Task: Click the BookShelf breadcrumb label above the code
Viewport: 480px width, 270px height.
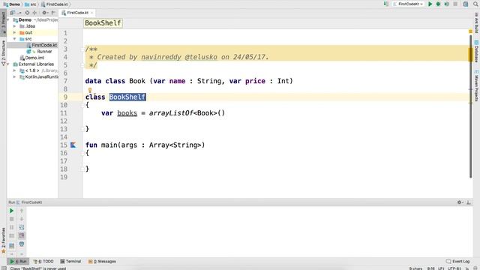Action: click(x=103, y=23)
